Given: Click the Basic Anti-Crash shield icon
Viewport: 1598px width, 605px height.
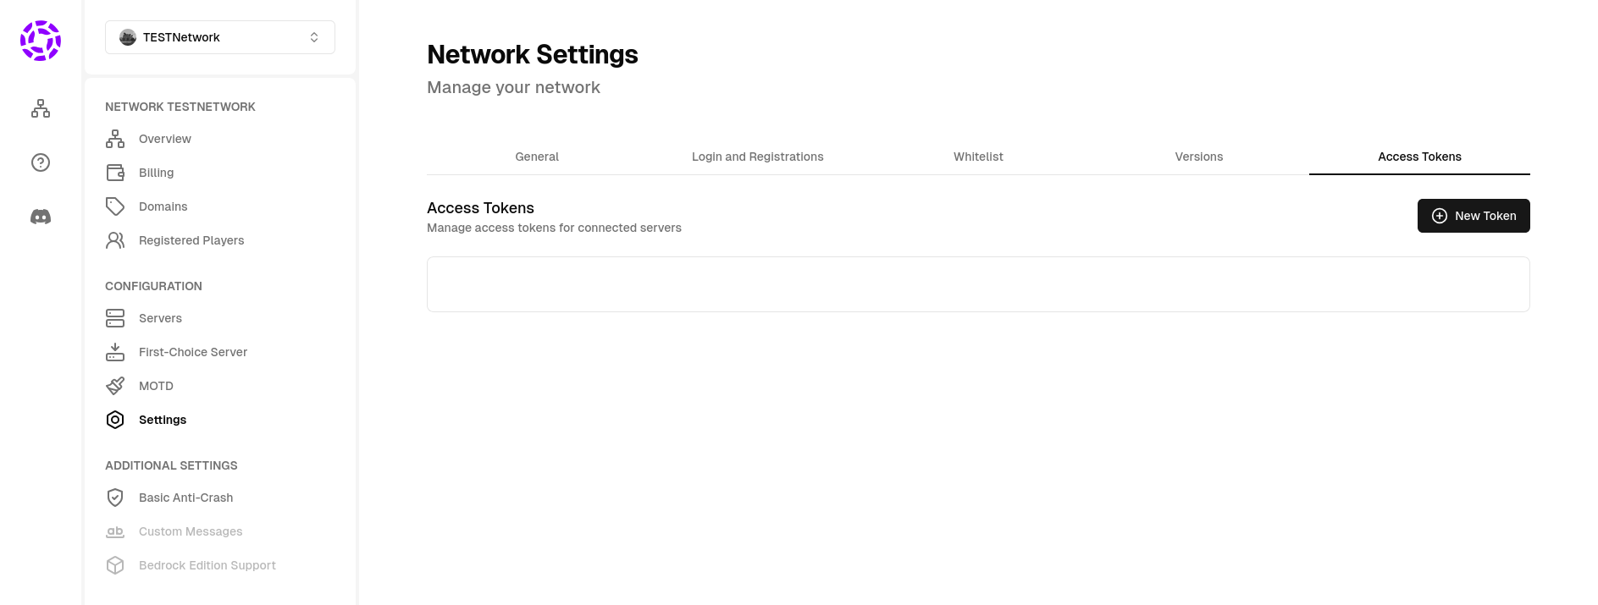Looking at the screenshot, I should pyautogui.click(x=115, y=498).
